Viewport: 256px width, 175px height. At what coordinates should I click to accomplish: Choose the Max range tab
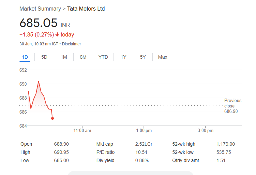(x=163, y=57)
